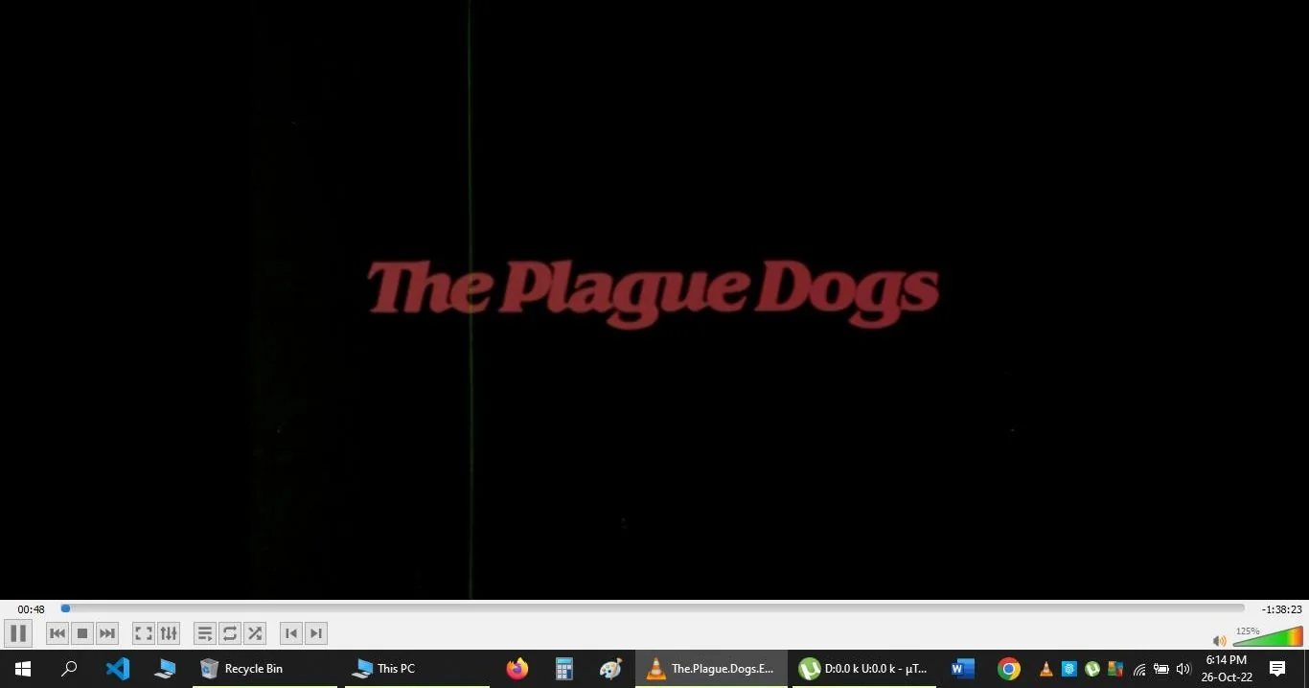This screenshot has height=688, width=1309.
Task: Step to previous chapter button
Action: (x=291, y=633)
